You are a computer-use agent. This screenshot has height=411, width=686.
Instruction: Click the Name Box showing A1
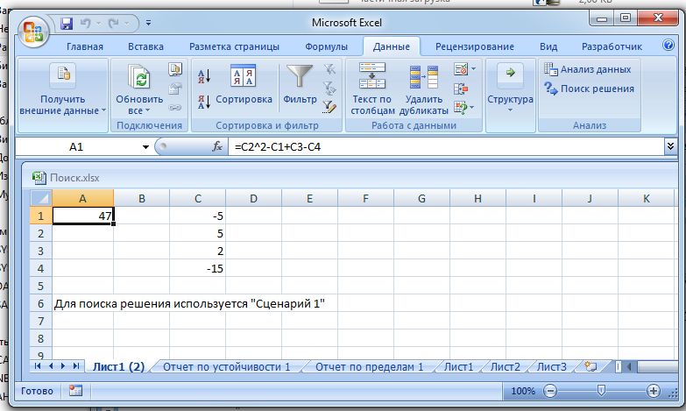(76, 146)
